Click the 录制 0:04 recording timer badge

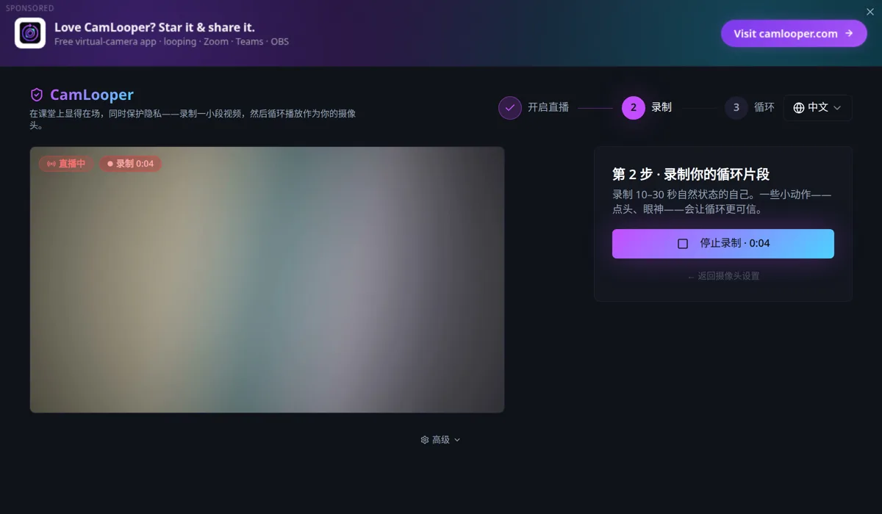(x=130, y=164)
